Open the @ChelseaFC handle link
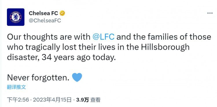Image resolution: width=217 pixels, height=107 pixels. pos(45,21)
